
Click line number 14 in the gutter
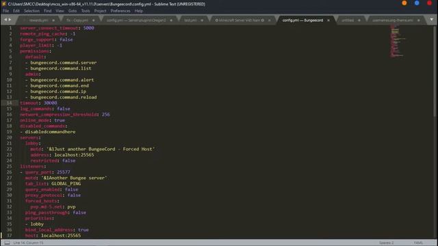pyautogui.click(x=9, y=103)
